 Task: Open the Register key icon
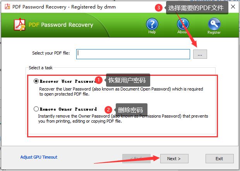coord(214,24)
